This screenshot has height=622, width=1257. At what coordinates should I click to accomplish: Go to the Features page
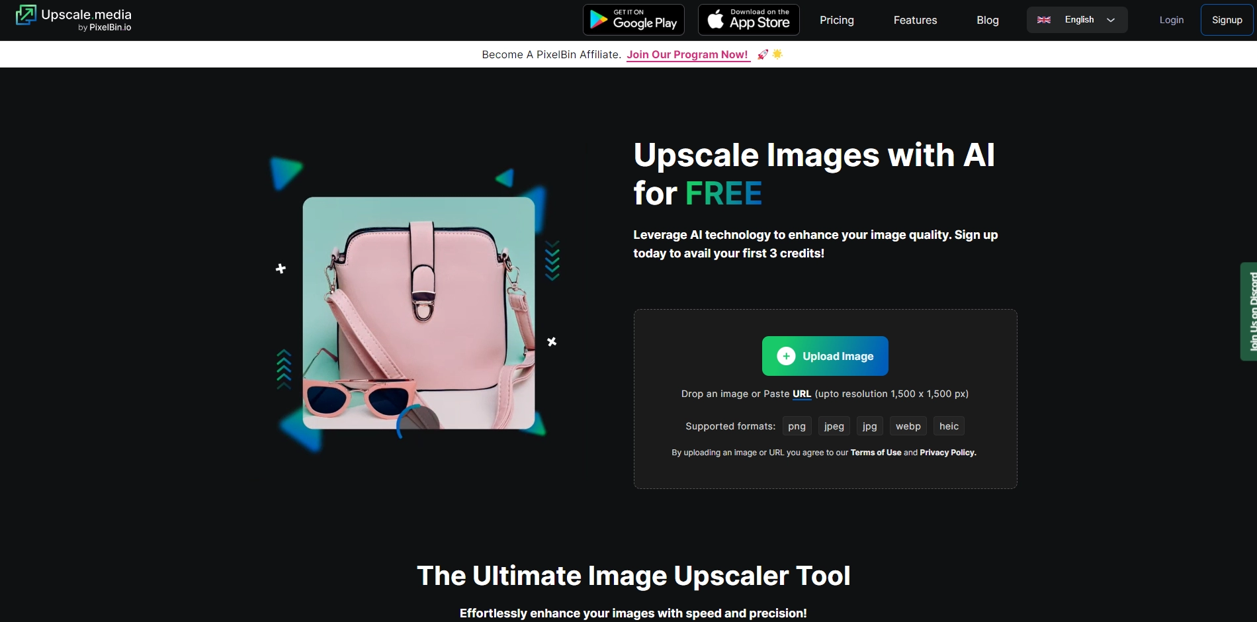(x=915, y=20)
